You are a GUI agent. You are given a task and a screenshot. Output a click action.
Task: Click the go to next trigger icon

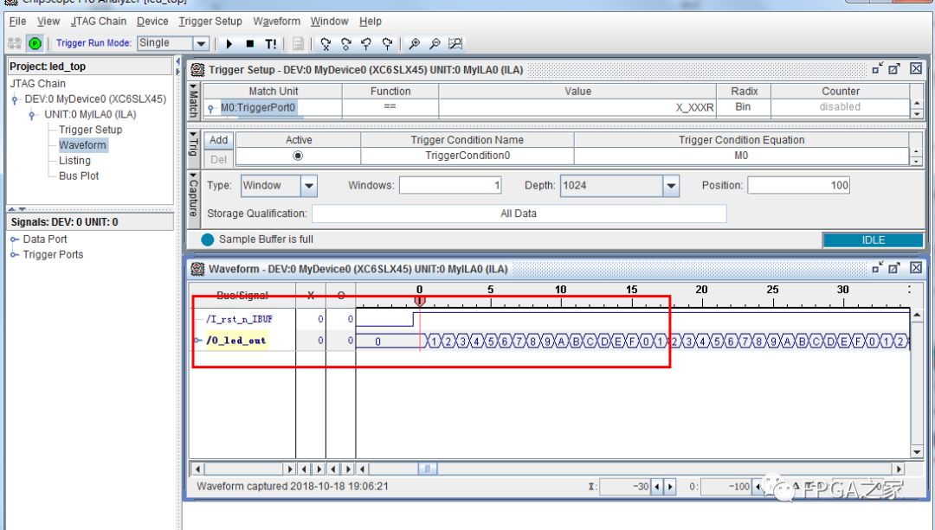(387, 43)
